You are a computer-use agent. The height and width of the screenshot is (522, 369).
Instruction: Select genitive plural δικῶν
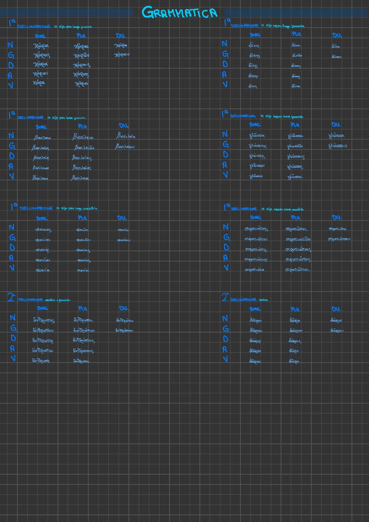click(297, 55)
